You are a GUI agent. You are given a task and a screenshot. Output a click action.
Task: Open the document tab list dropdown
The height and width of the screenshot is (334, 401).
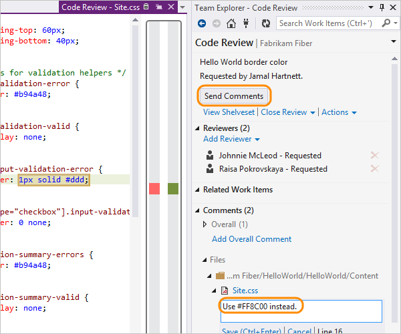click(182, 7)
